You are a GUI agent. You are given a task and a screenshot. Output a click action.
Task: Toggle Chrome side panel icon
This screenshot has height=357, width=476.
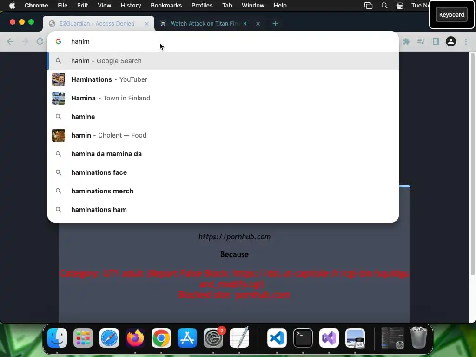pyautogui.click(x=436, y=41)
